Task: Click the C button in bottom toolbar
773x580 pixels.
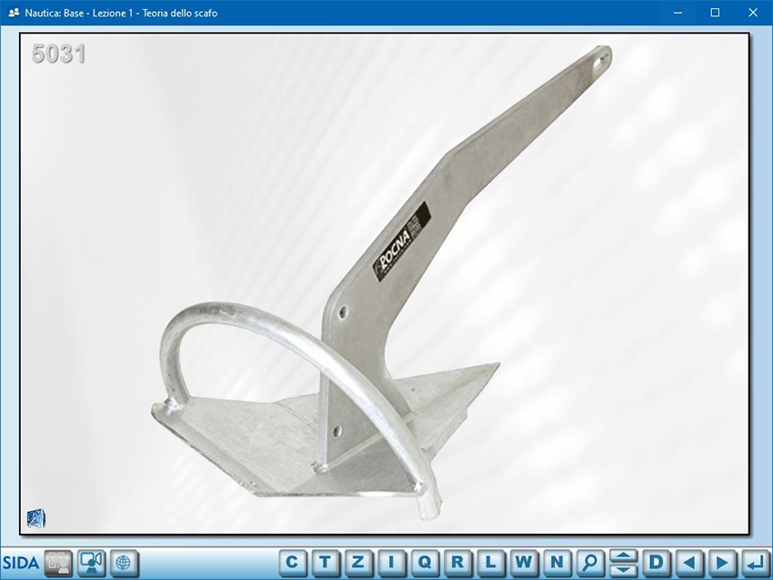Action: (292, 562)
